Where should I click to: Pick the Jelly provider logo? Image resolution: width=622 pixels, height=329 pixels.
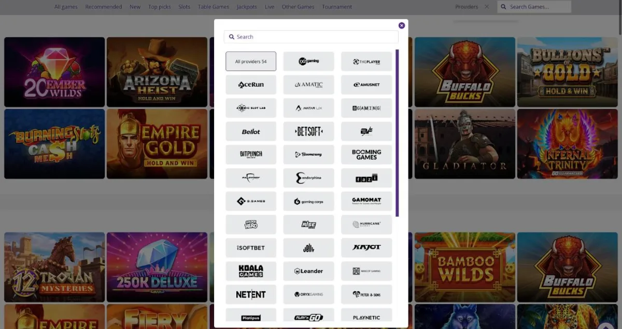[x=309, y=248]
